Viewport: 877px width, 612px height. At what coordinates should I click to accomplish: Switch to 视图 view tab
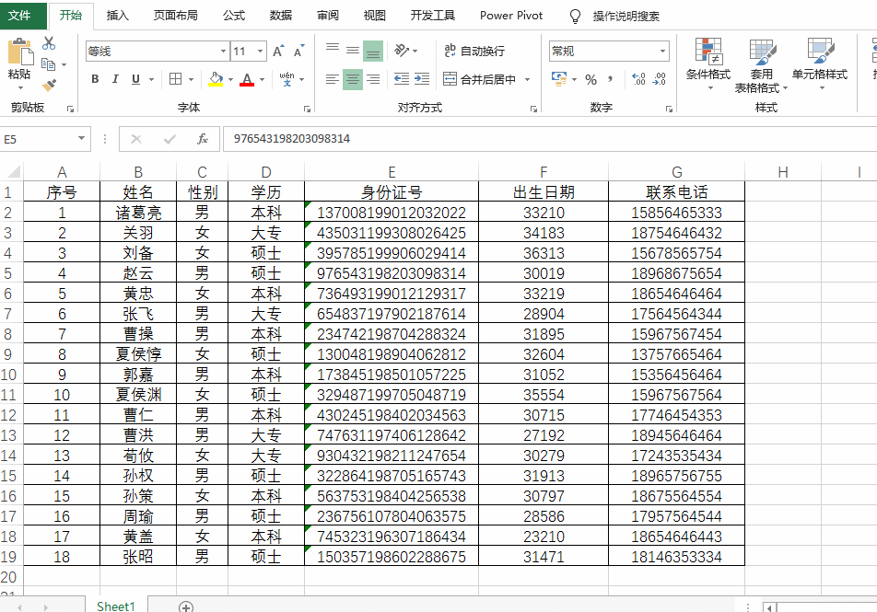pyautogui.click(x=375, y=16)
